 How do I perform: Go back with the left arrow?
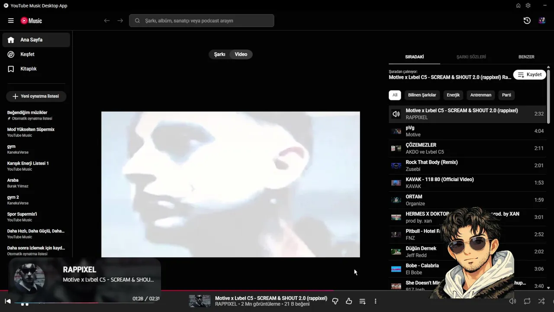pyautogui.click(x=107, y=21)
